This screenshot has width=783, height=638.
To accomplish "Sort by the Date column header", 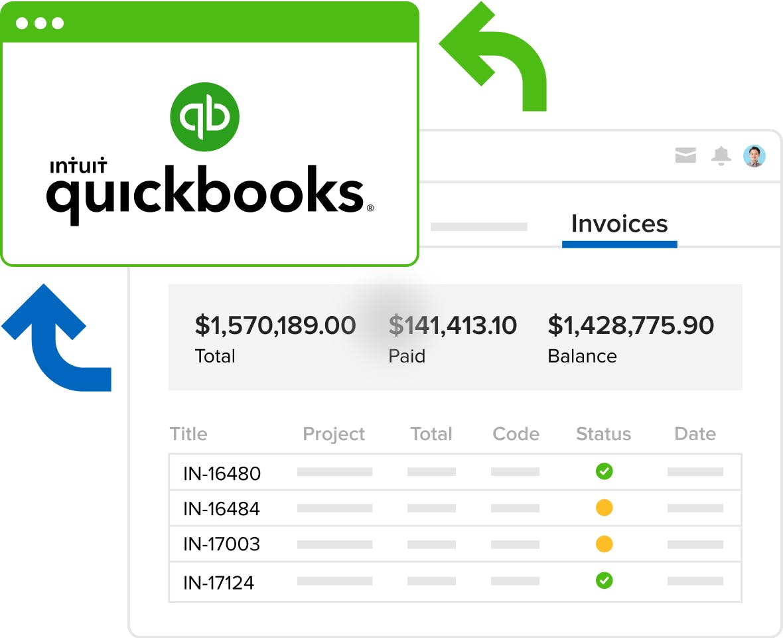I will [x=695, y=434].
